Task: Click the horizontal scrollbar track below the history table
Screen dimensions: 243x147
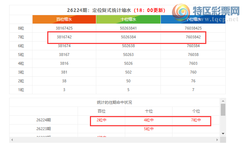Action: click(x=115, y=140)
